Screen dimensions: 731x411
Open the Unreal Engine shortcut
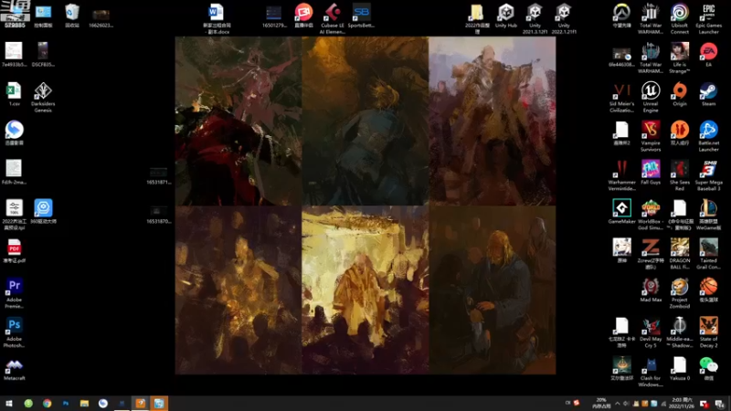tap(651, 98)
